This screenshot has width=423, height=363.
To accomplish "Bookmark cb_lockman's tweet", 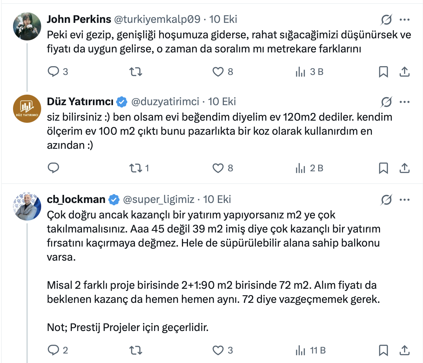I will [383, 350].
